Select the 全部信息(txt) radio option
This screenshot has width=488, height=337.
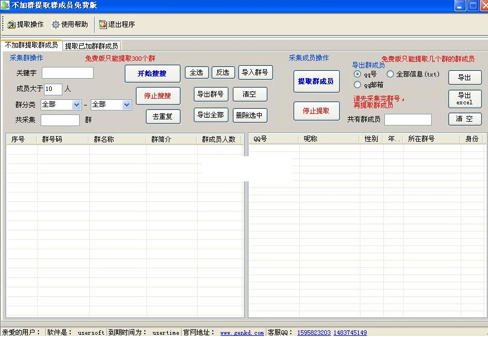tap(390, 74)
